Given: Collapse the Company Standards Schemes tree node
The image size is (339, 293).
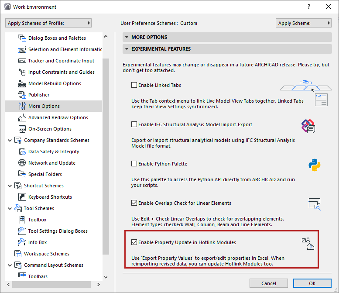Looking at the screenshot, I should point(10,141).
